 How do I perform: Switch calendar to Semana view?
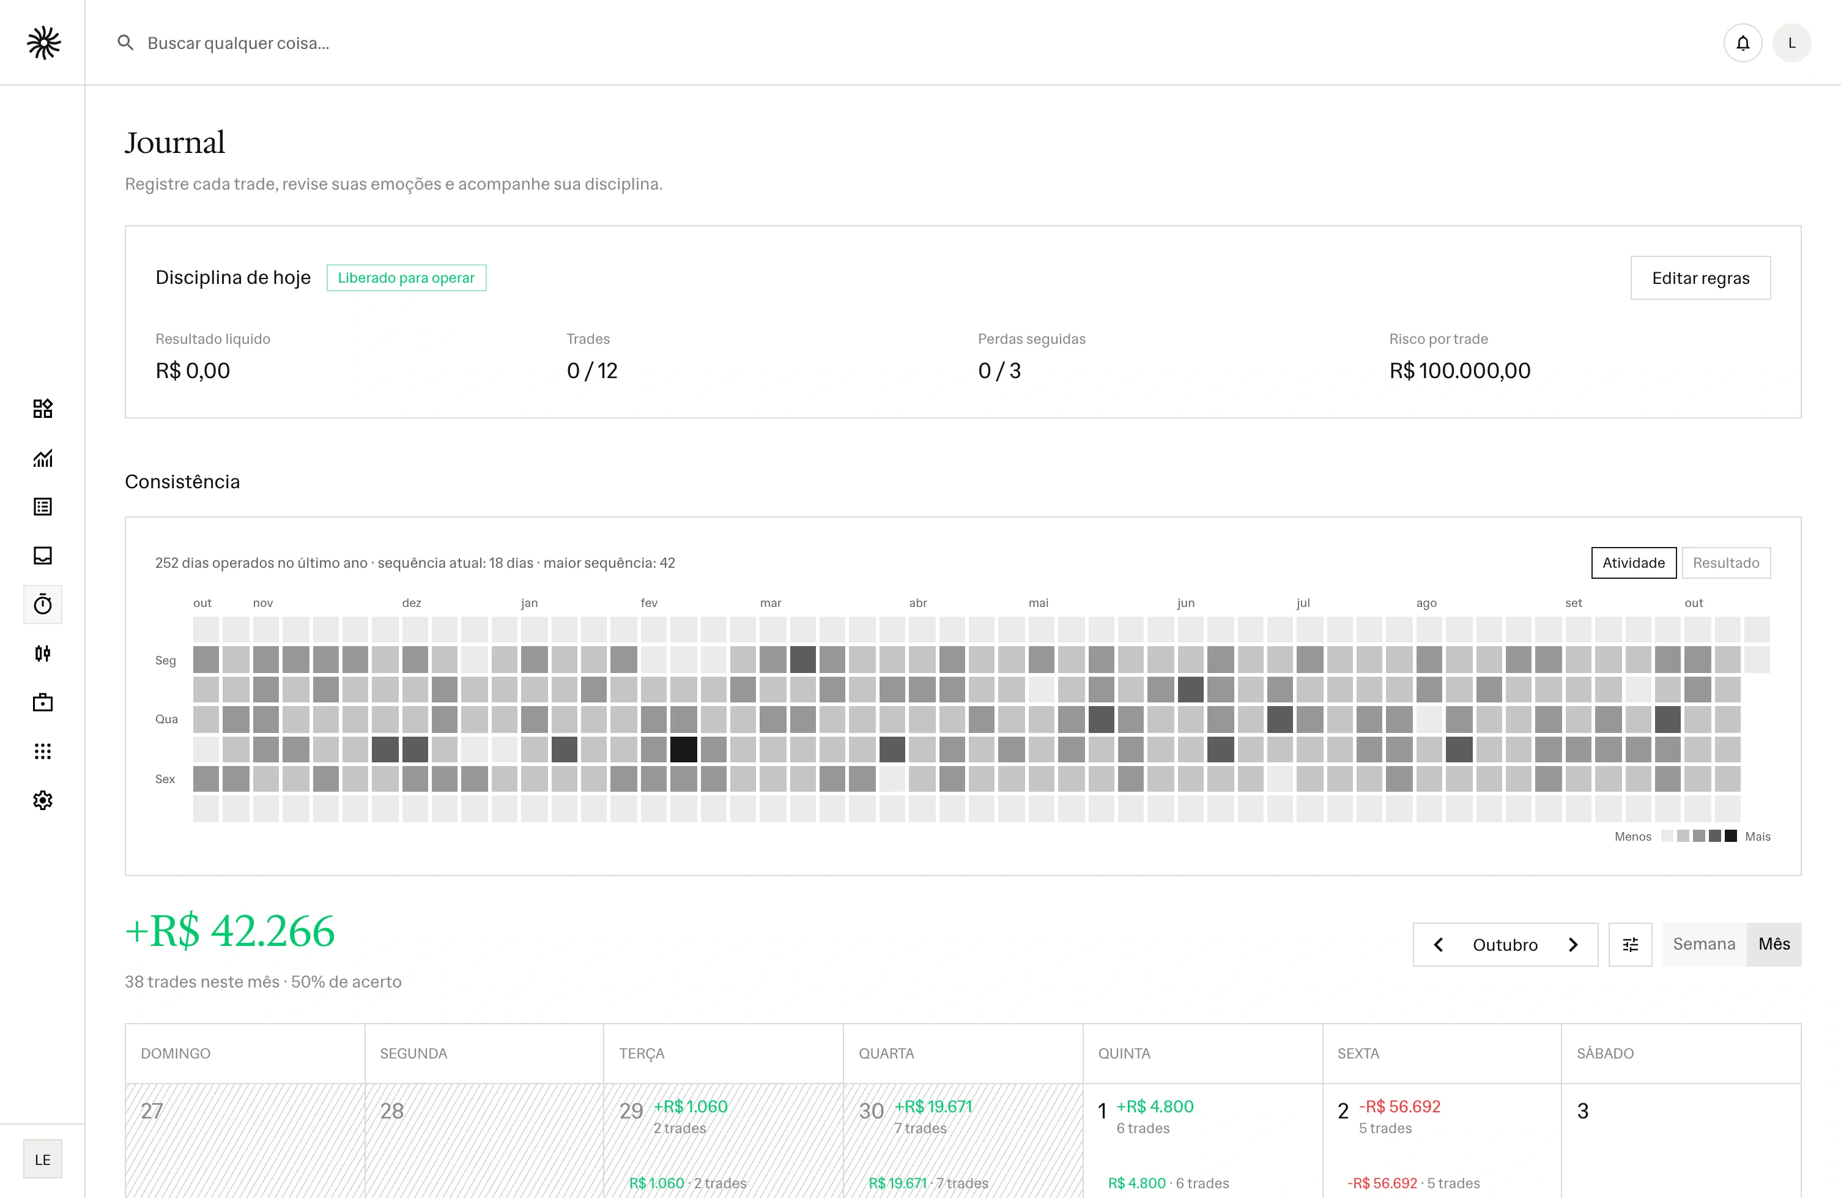pos(1704,944)
